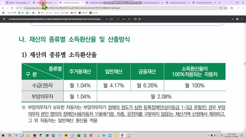Bookmark this page with star icon

click(x=225, y=8)
